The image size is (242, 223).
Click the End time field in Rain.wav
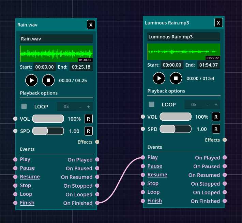click(x=81, y=67)
